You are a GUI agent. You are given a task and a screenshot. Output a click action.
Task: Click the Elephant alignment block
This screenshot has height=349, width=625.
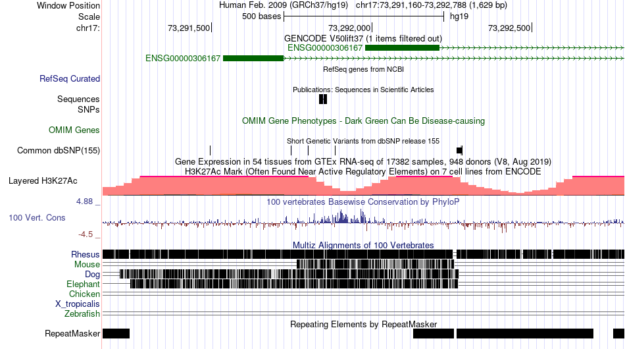[x=294, y=284]
